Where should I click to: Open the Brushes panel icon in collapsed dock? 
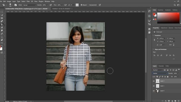point(149,21)
